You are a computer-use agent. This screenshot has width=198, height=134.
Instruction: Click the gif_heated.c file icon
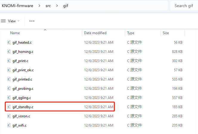(9, 42)
